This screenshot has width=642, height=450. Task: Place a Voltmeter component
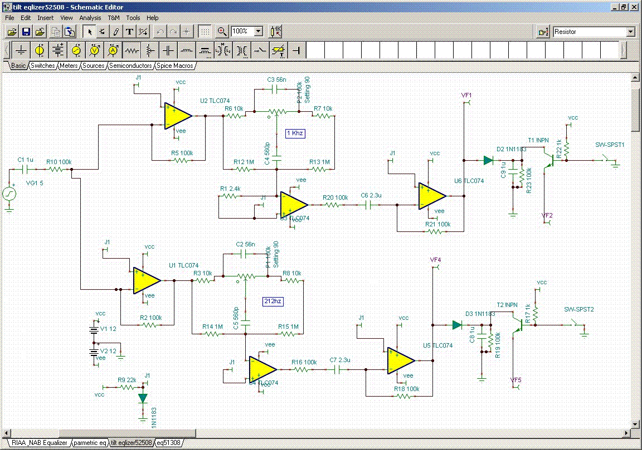pyautogui.click(x=95, y=50)
